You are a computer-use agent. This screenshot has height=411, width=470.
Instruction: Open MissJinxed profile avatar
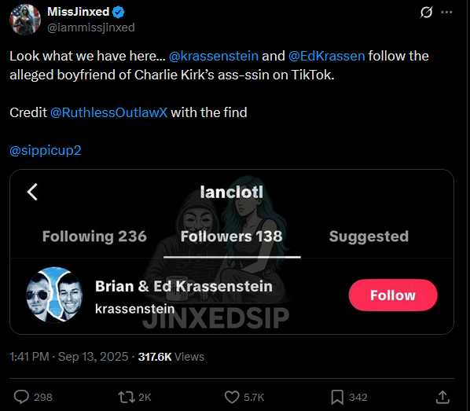tap(25, 20)
